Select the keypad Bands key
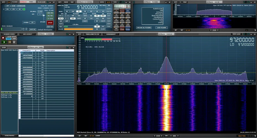 point(122,11)
